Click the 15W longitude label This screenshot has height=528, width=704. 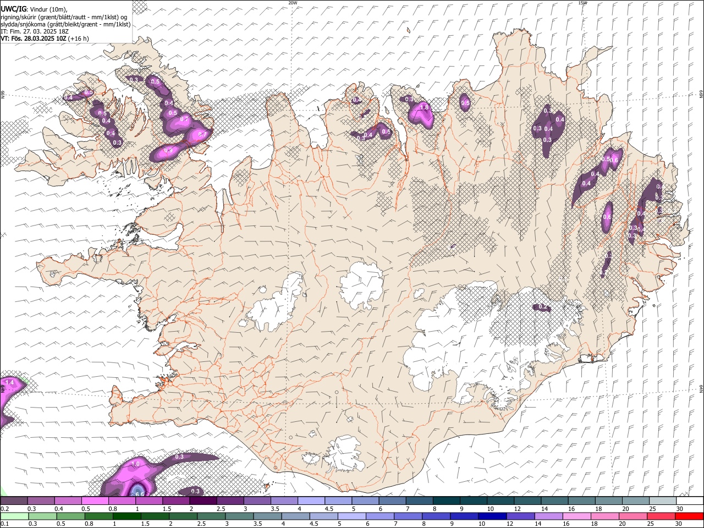tap(582, 3)
